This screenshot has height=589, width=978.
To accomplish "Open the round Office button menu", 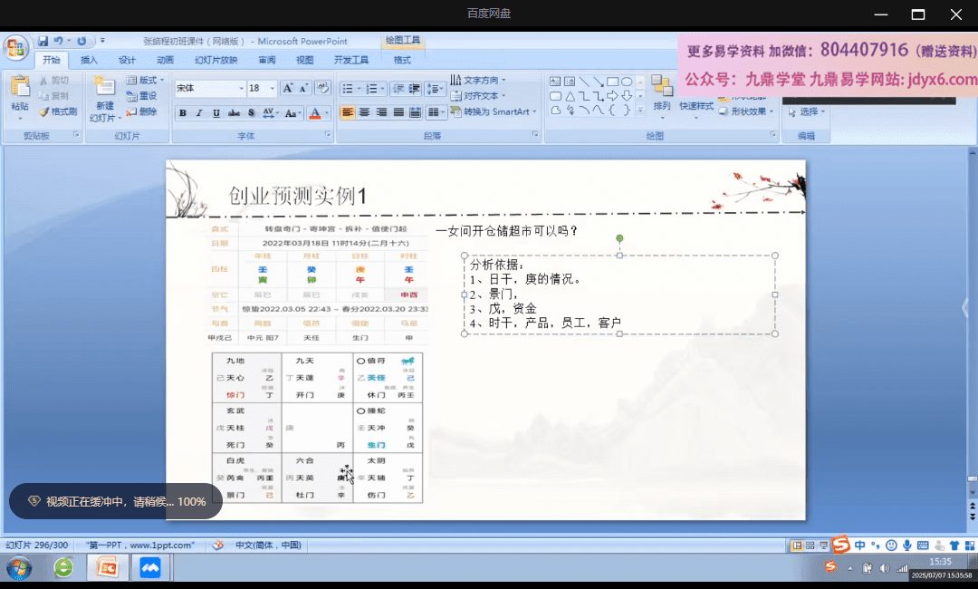I will coord(16,45).
